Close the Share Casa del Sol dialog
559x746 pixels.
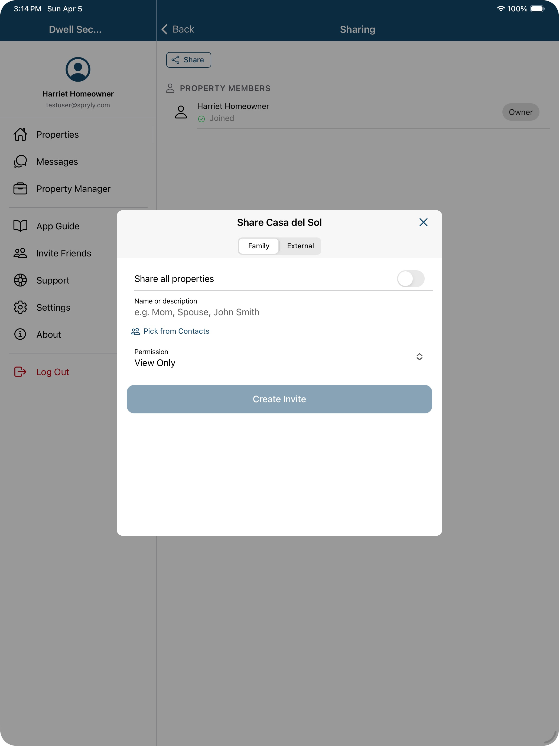[x=423, y=222]
